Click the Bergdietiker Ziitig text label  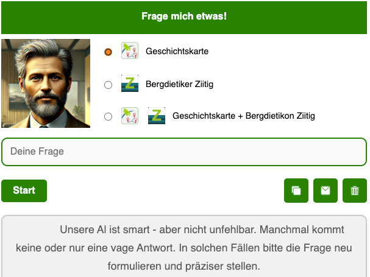coord(179,84)
